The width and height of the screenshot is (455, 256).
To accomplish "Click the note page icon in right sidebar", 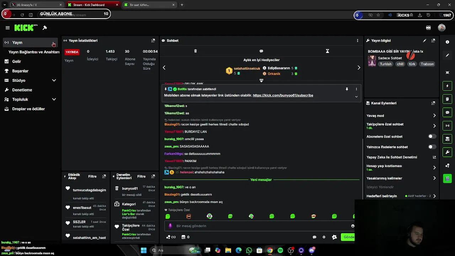I will (x=447, y=99).
